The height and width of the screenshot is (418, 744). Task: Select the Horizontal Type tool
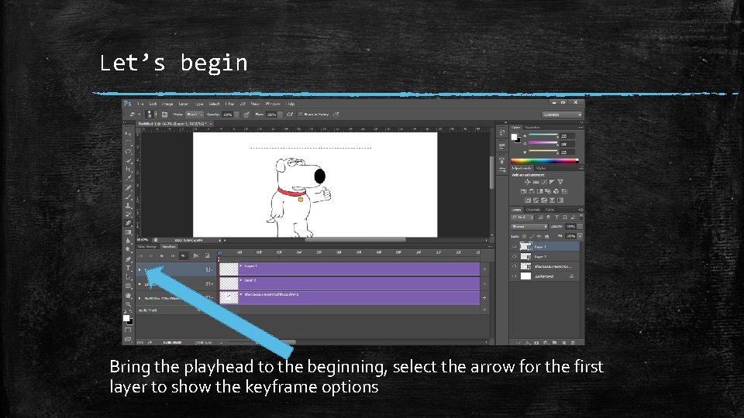128,269
